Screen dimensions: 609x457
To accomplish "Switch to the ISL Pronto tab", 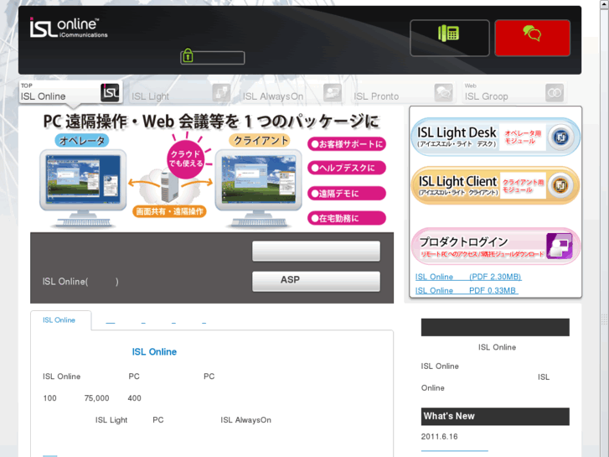I will click(403, 92).
